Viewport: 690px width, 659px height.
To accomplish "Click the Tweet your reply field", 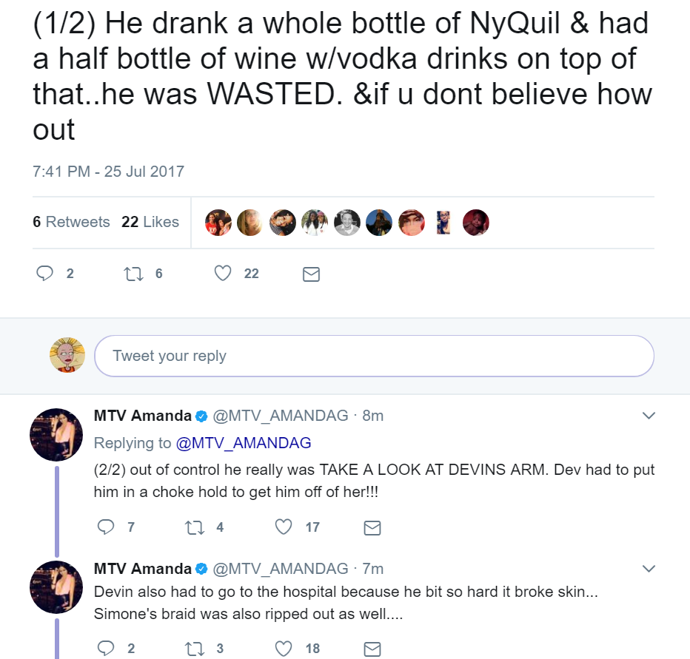I will click(x=374, y=356).
